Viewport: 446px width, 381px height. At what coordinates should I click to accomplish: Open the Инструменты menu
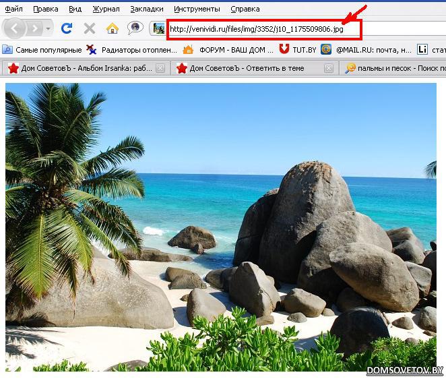tap(197, 9)
